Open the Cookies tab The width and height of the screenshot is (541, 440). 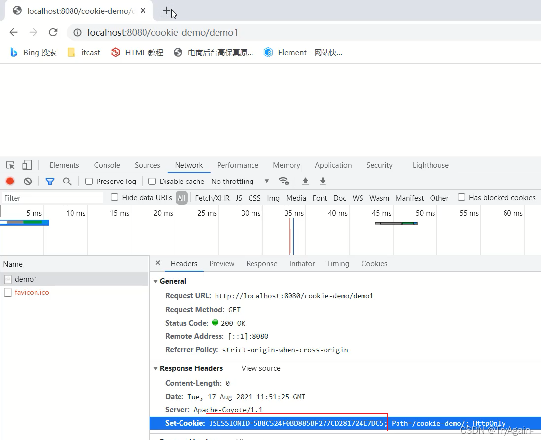tap(374, 264)
